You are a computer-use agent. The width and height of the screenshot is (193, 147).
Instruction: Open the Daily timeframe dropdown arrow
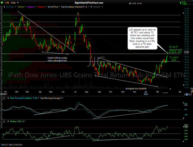tap(18, 3)
